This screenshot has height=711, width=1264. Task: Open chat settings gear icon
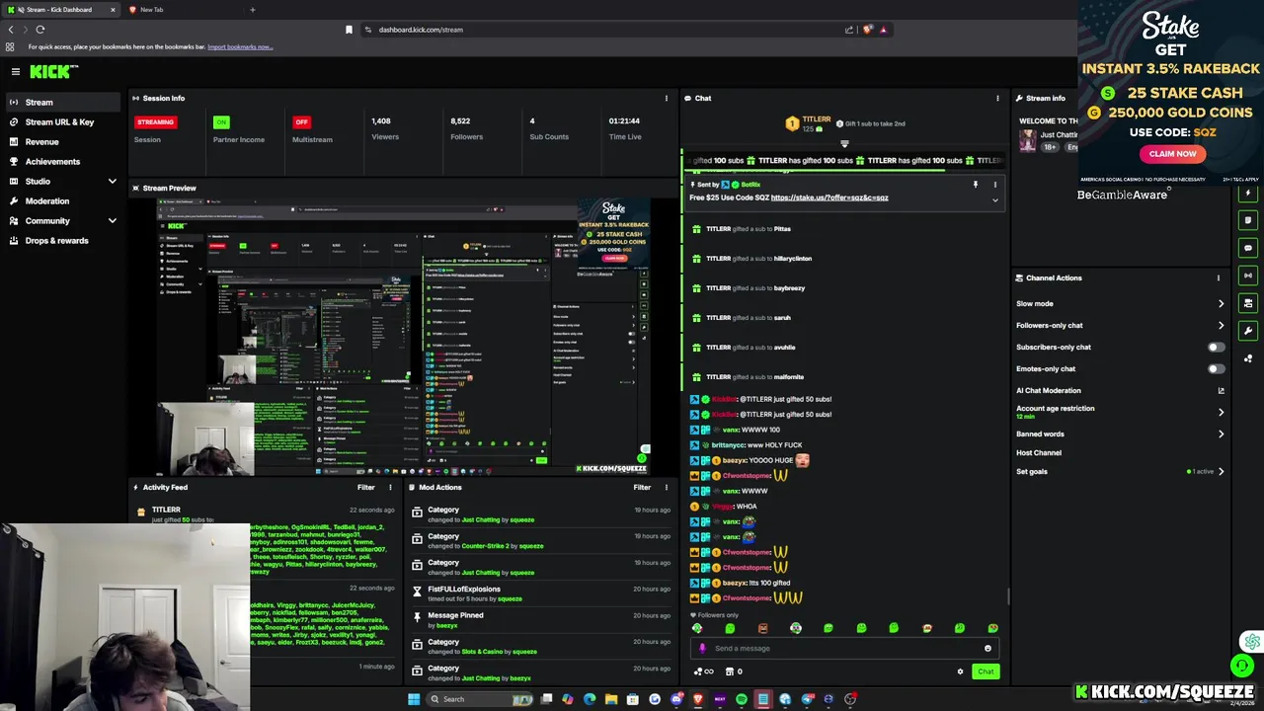pyautogui.click(x=960, y=671)
